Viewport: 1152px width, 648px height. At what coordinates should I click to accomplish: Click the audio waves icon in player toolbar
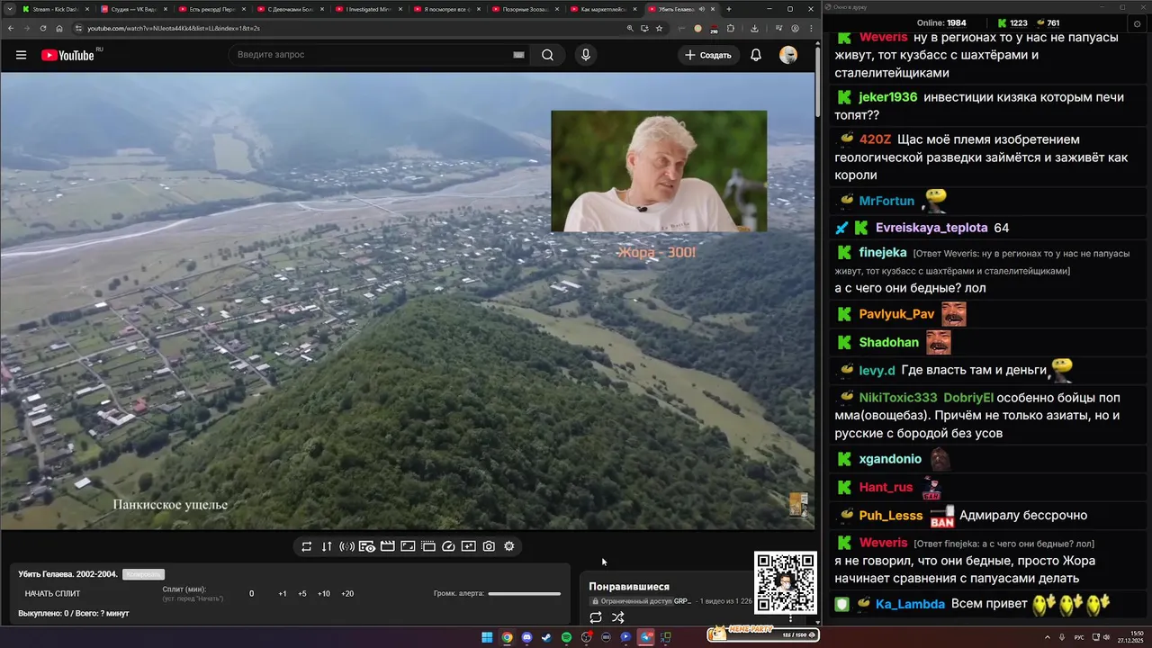[x=346, y=546]
